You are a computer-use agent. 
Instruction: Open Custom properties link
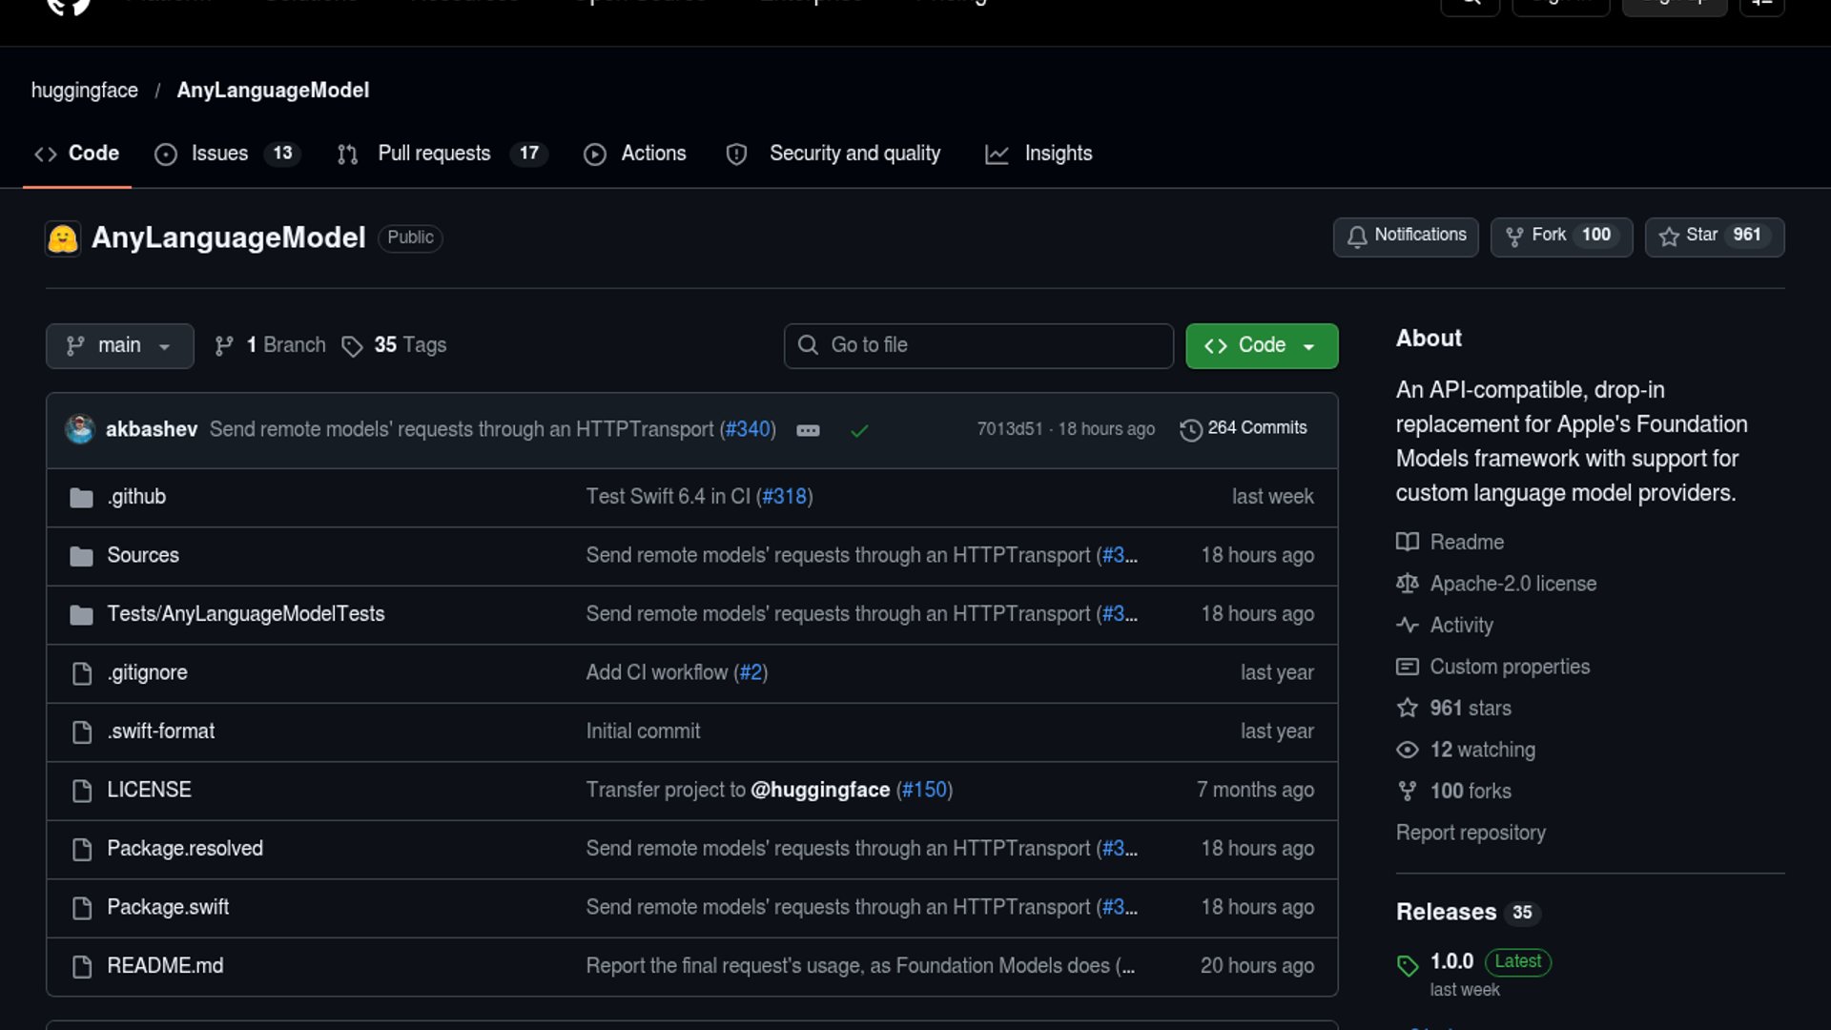(x=1493, y=667)
